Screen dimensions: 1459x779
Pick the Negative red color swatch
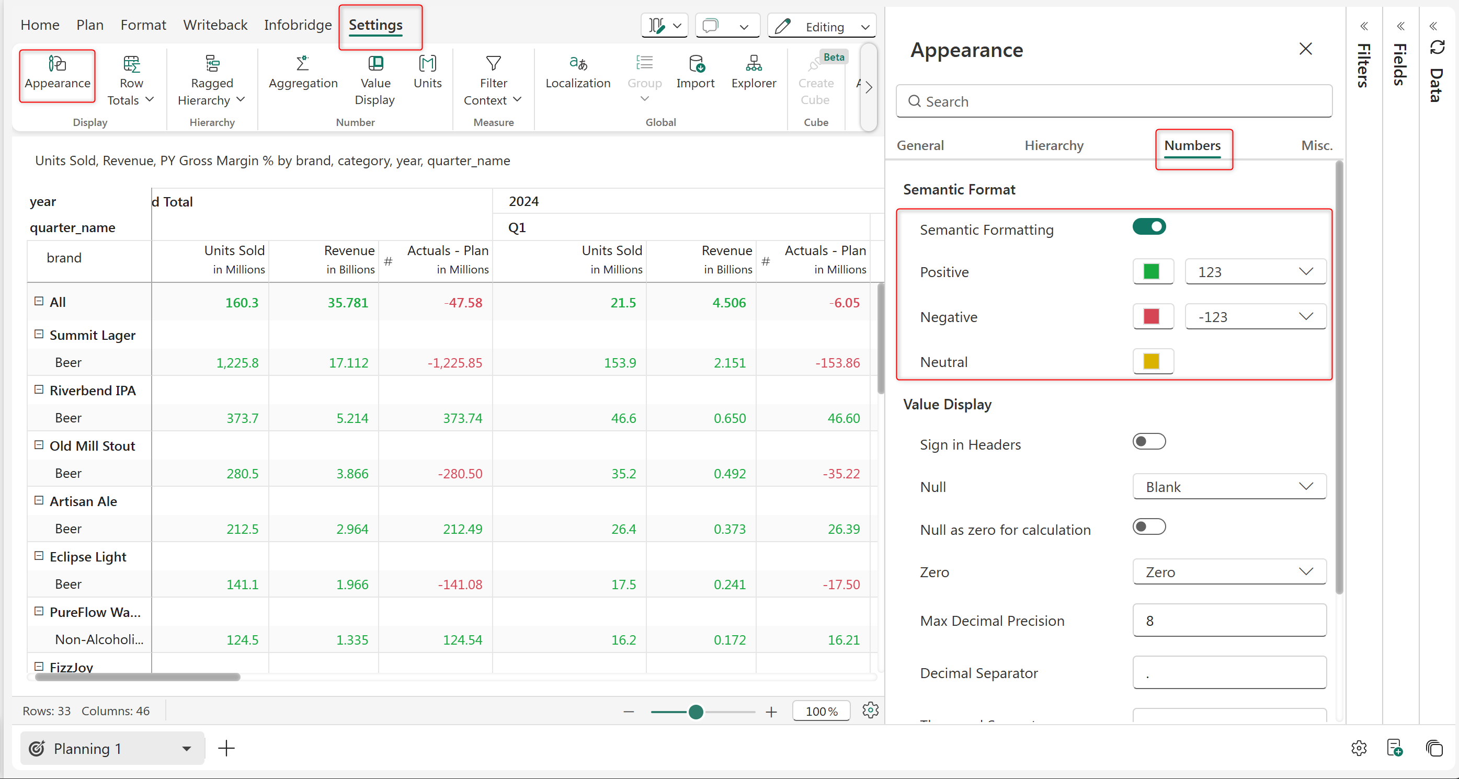[1152, 317]
